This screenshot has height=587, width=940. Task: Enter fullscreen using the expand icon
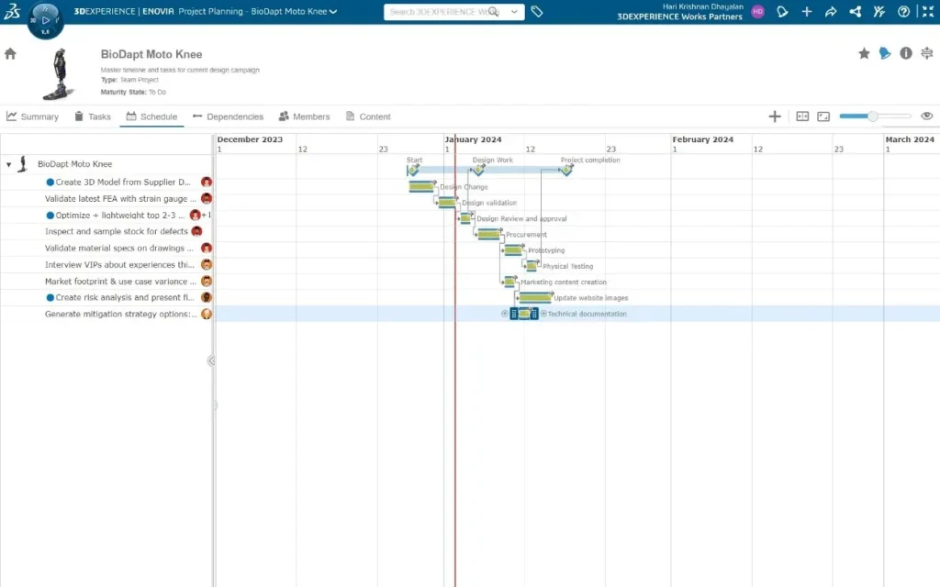click(x=928, y=11)
